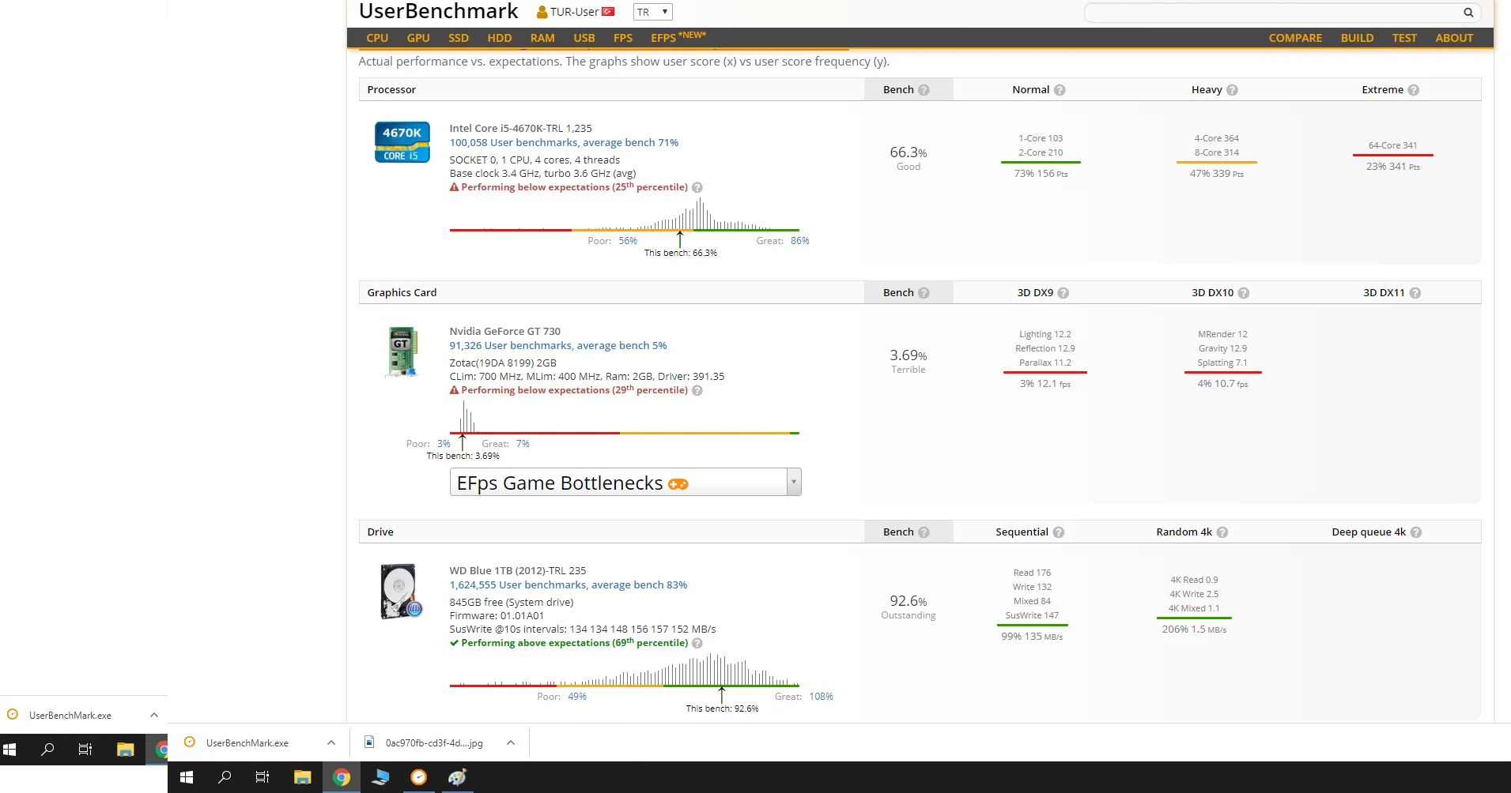Open help for the Drive Bench column

(x=924, y=532)
